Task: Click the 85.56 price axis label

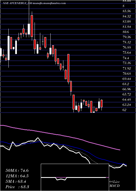Action: tap(127, 11)
